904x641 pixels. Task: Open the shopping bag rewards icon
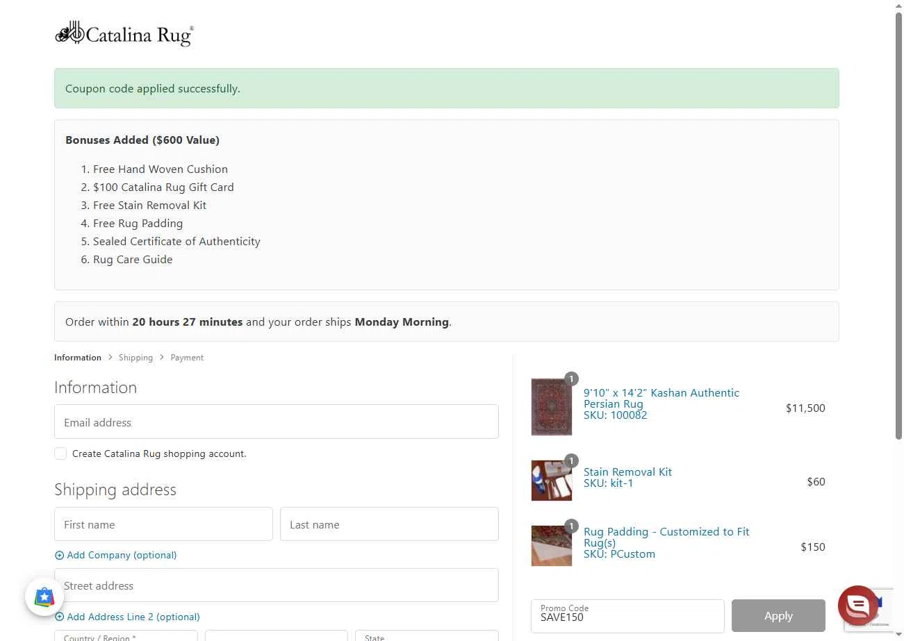click(x=44, y=597)
